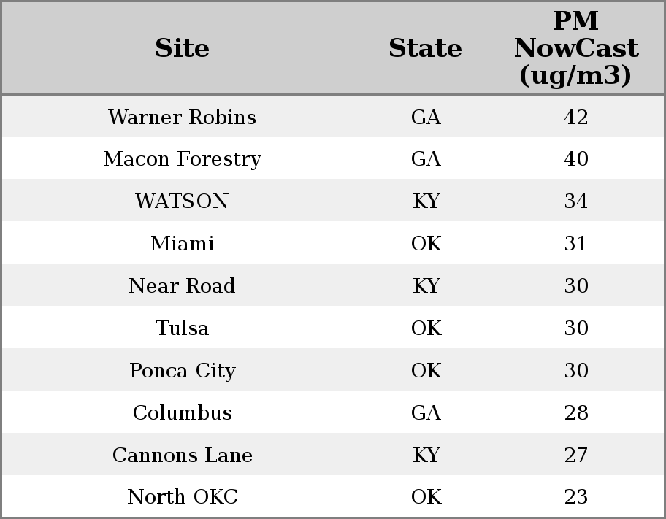Select the PM value 28 cell
The height and width of the screenshot is (519, 666).
click(x=575, y=413)
